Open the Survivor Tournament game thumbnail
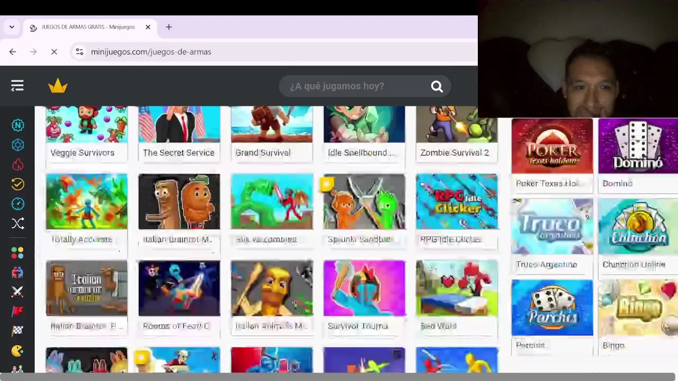Screen dimensions: 678x381 coord(364,288)
